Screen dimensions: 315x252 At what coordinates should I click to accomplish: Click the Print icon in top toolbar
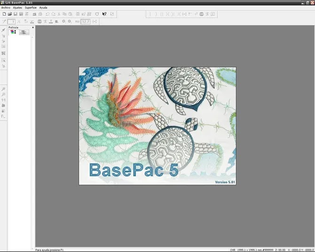click(x=40, y=14)
